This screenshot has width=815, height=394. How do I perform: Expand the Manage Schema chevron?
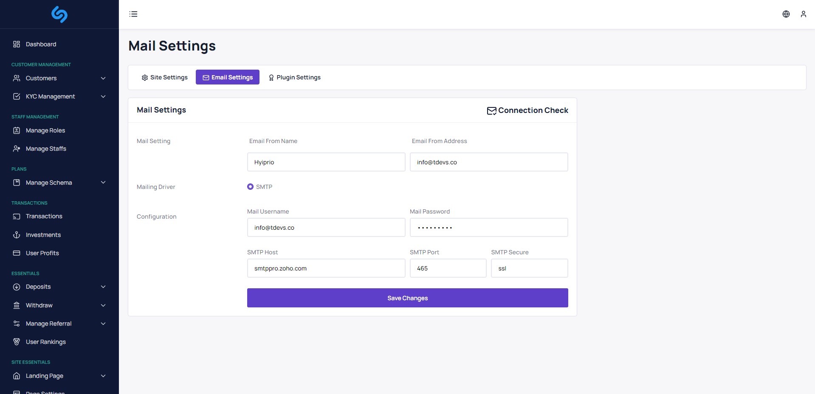(x=103, y=183)
